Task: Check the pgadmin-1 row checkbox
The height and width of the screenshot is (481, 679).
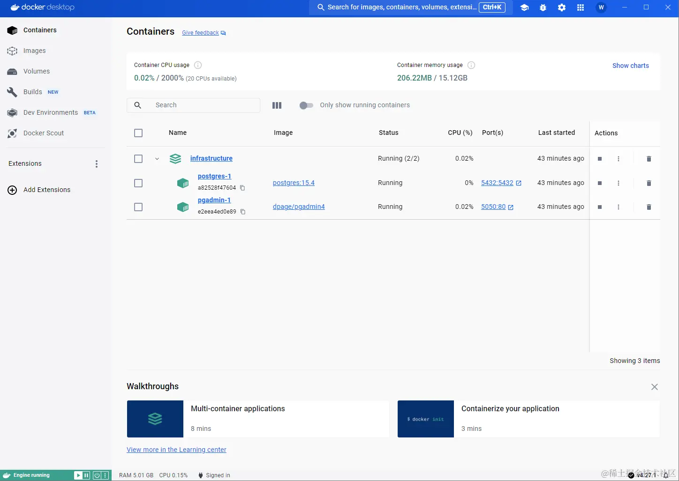Action: 138,207
